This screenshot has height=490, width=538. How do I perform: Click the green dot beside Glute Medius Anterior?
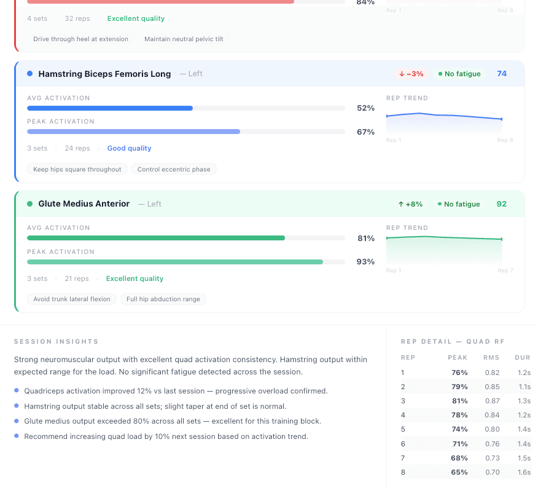point(29,204)
